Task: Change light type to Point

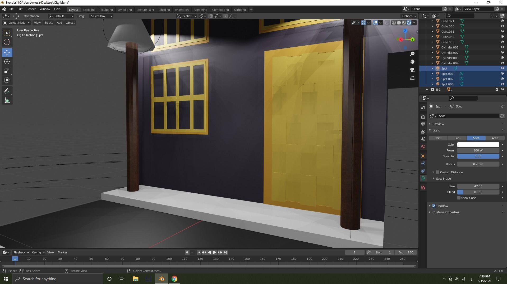Action: coord(438,138)
